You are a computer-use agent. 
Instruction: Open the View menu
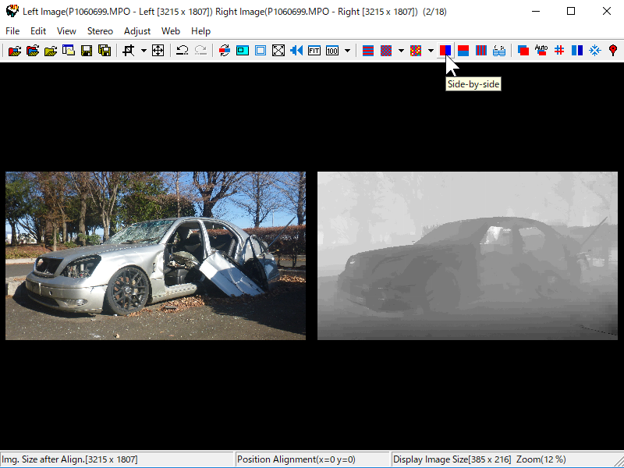click(x=66, y=31)
